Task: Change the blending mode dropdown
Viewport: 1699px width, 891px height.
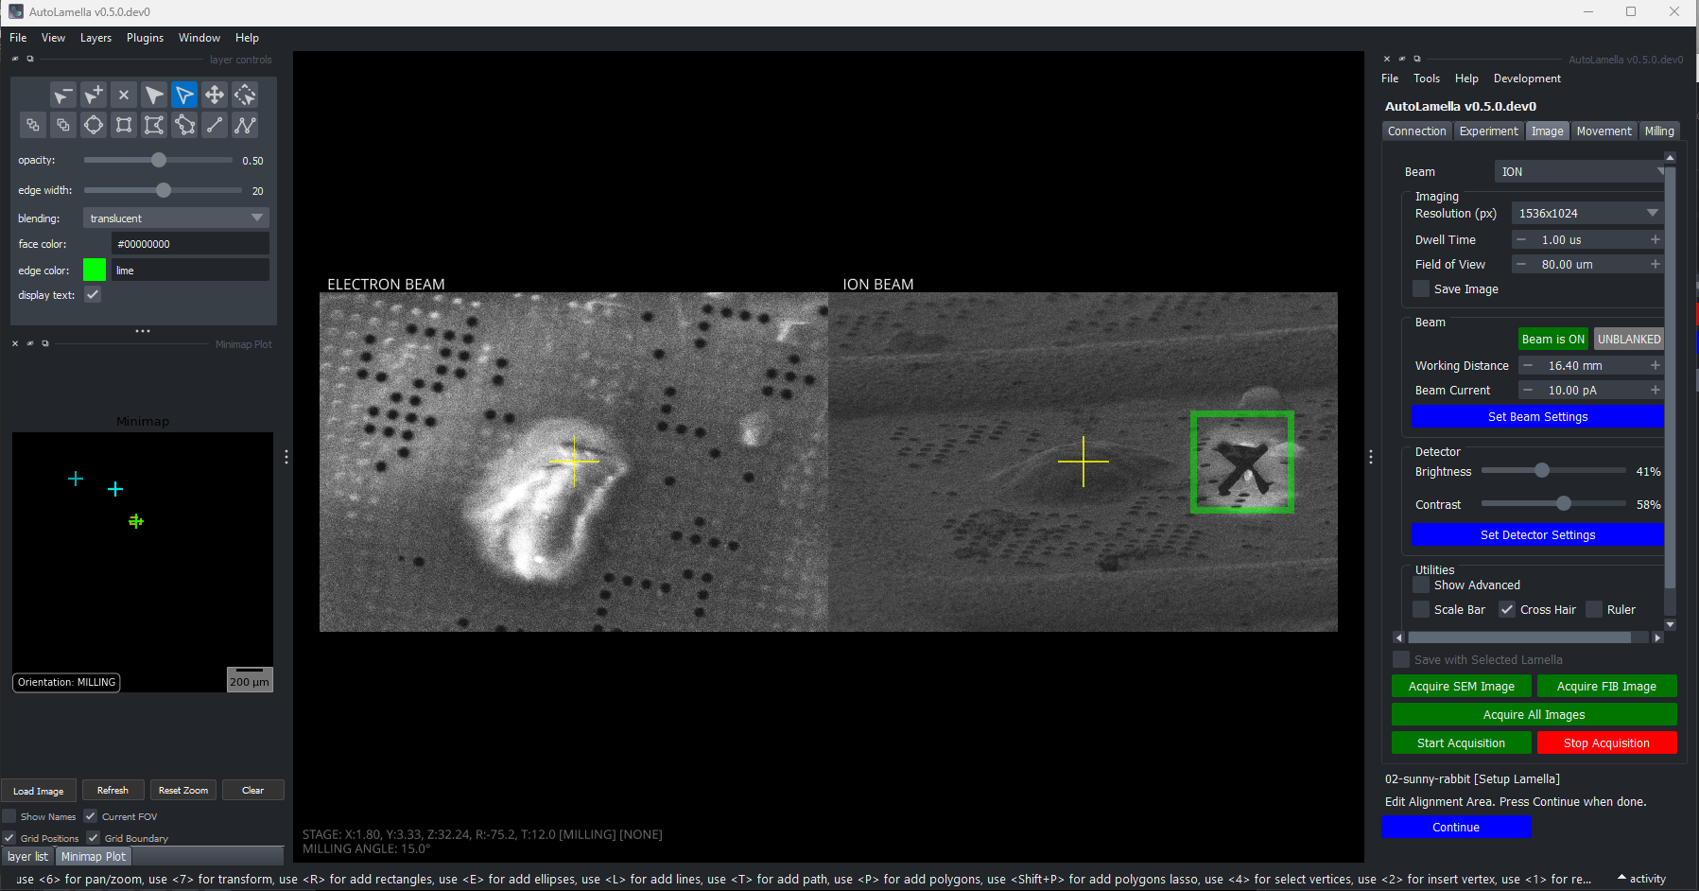Action: click(x=175, y=218)
